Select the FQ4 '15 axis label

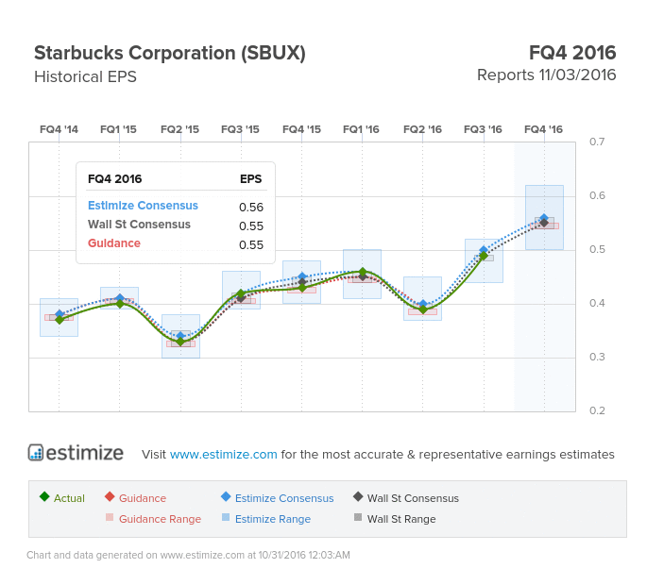301,129
